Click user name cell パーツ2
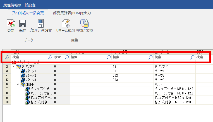The image size is (213, 122). (174, 75)
